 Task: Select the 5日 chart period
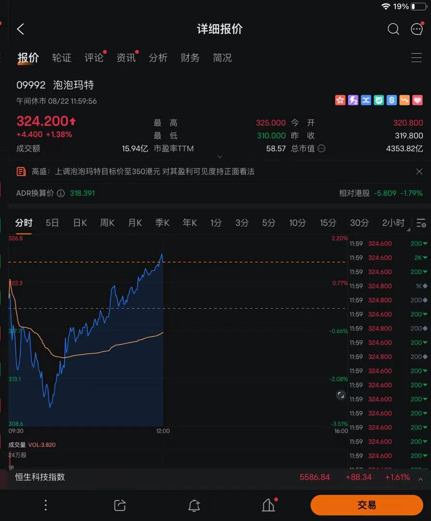[x=52, y=223]
